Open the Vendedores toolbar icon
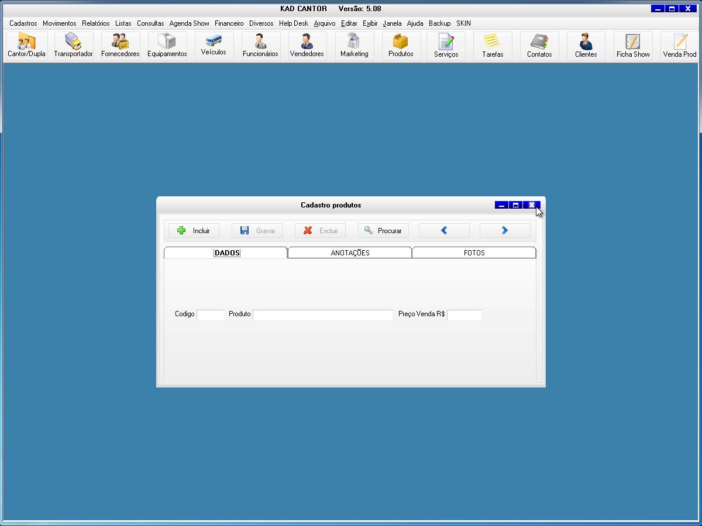 pyautogui.click(x=307, y=46)
